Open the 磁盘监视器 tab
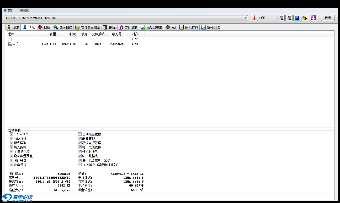Screen dimensions: 340x203 coord(151,27)
